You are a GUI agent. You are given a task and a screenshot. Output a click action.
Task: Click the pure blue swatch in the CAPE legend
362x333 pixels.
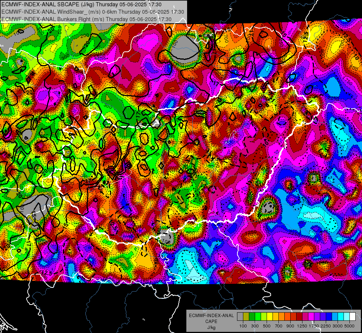coord(329,317)
